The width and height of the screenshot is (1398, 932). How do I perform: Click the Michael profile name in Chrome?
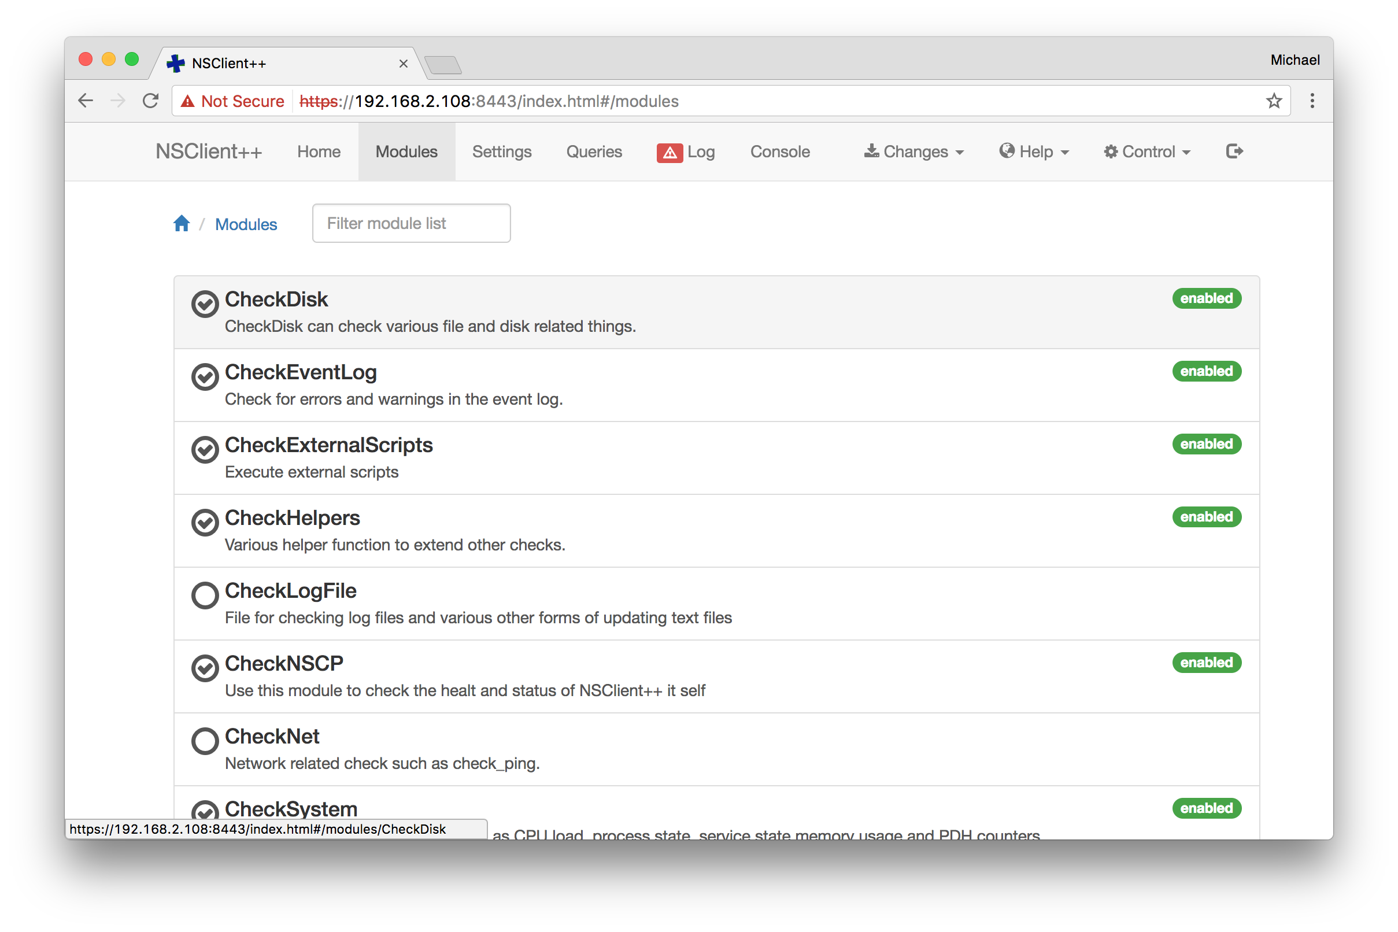pos(1295,60)
